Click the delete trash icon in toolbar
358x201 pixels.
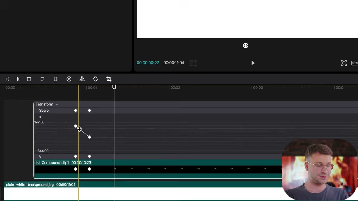(x=29, y=79)
